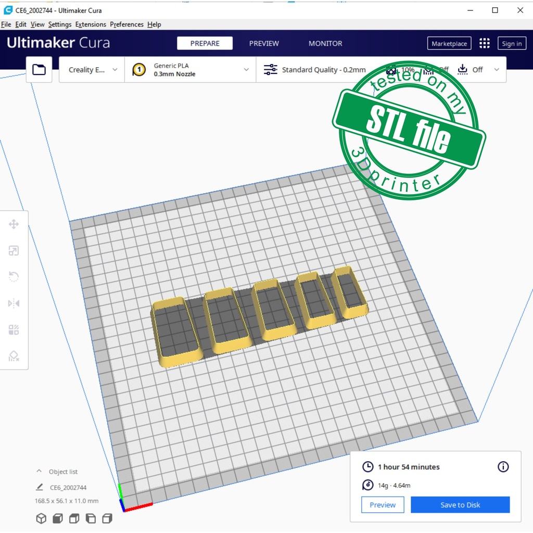Screen dimensions: 533x533
Task: Click the 14g · 4.64m material usage
Action: (x=394, y=486)
